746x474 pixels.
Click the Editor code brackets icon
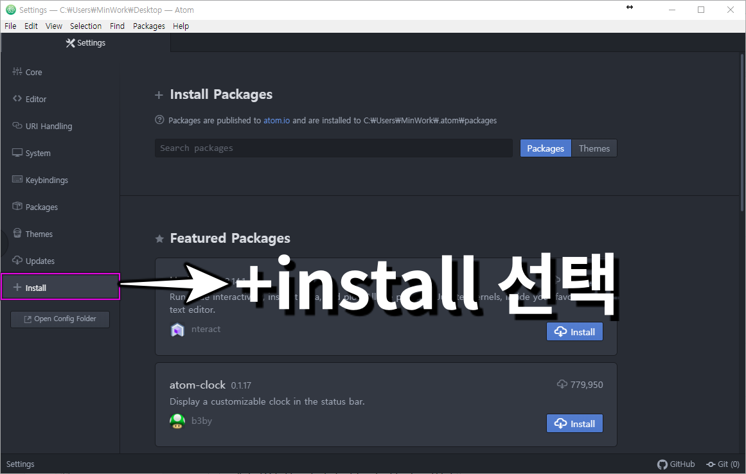17,98
